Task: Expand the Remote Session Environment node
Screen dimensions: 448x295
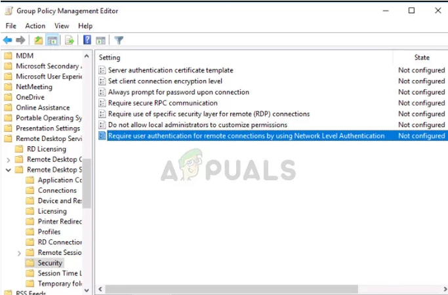Action: click(19, 253)
